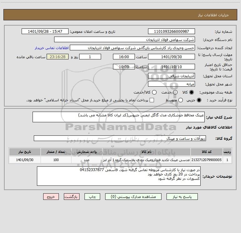Click the remaining time field 23:16:28
This screenshot has width=241, height=233.
pyautogui.click(x=58, y=57)
